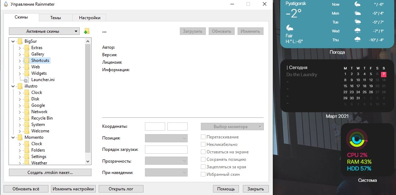Viewport: 396px width, 195px height.
Task: Open the Выбор монитора dropdown
Action: (232, 127)
